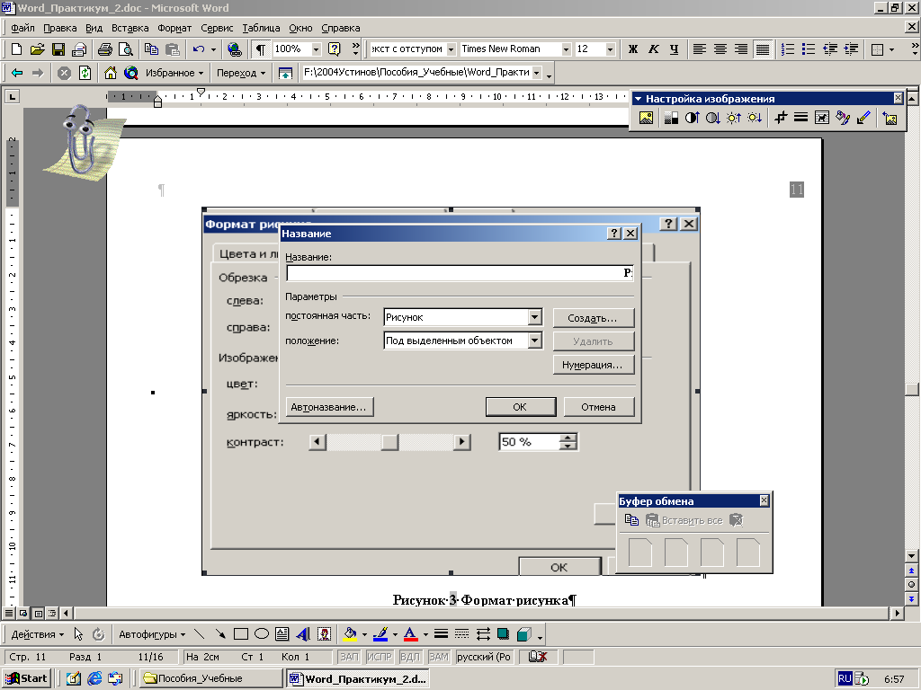
Task: Click Создать... in the Название dialog
Action: point(594,318)
